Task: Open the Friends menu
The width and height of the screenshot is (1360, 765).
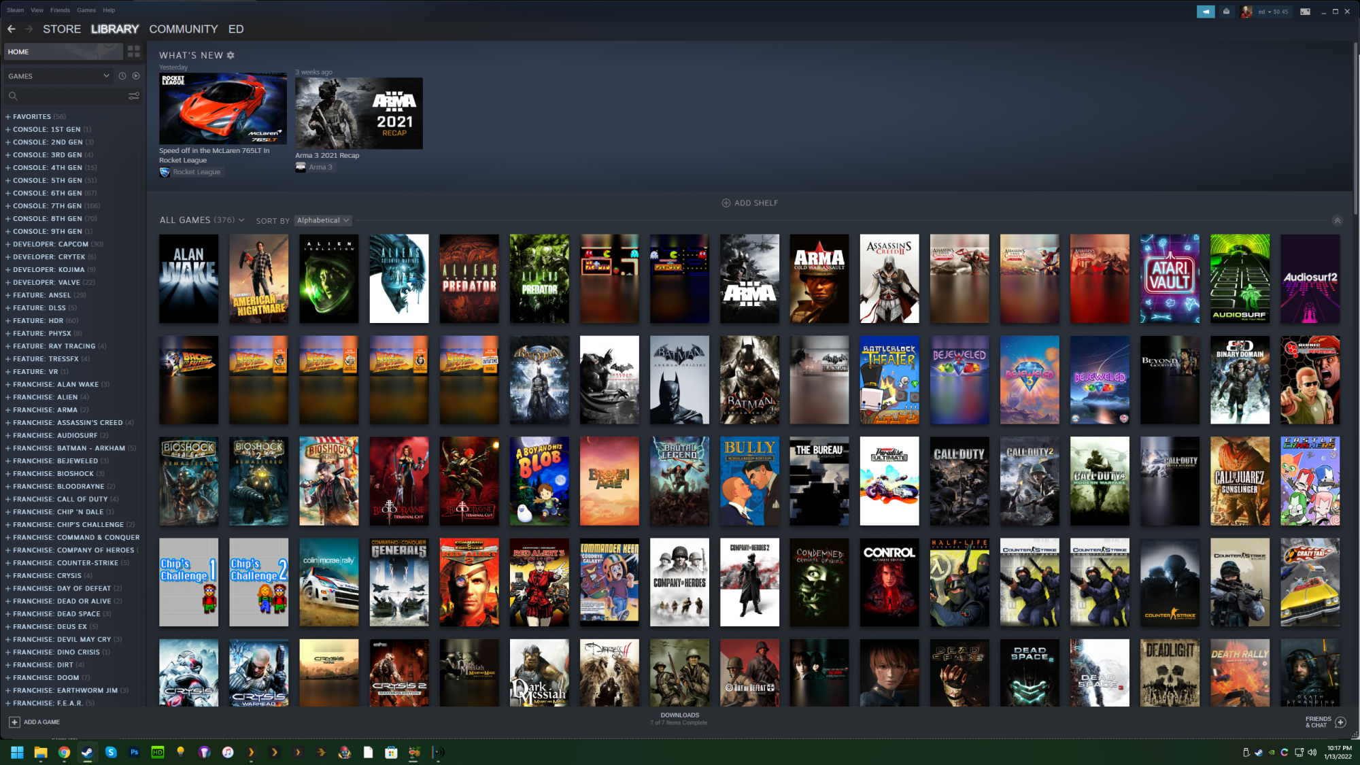Action: pos(60,10)
